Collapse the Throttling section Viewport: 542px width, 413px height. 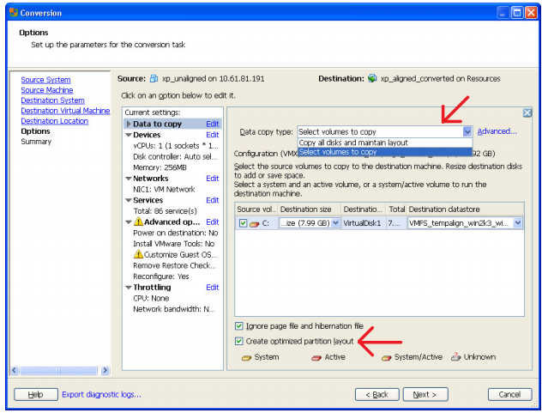pos(129,288)
